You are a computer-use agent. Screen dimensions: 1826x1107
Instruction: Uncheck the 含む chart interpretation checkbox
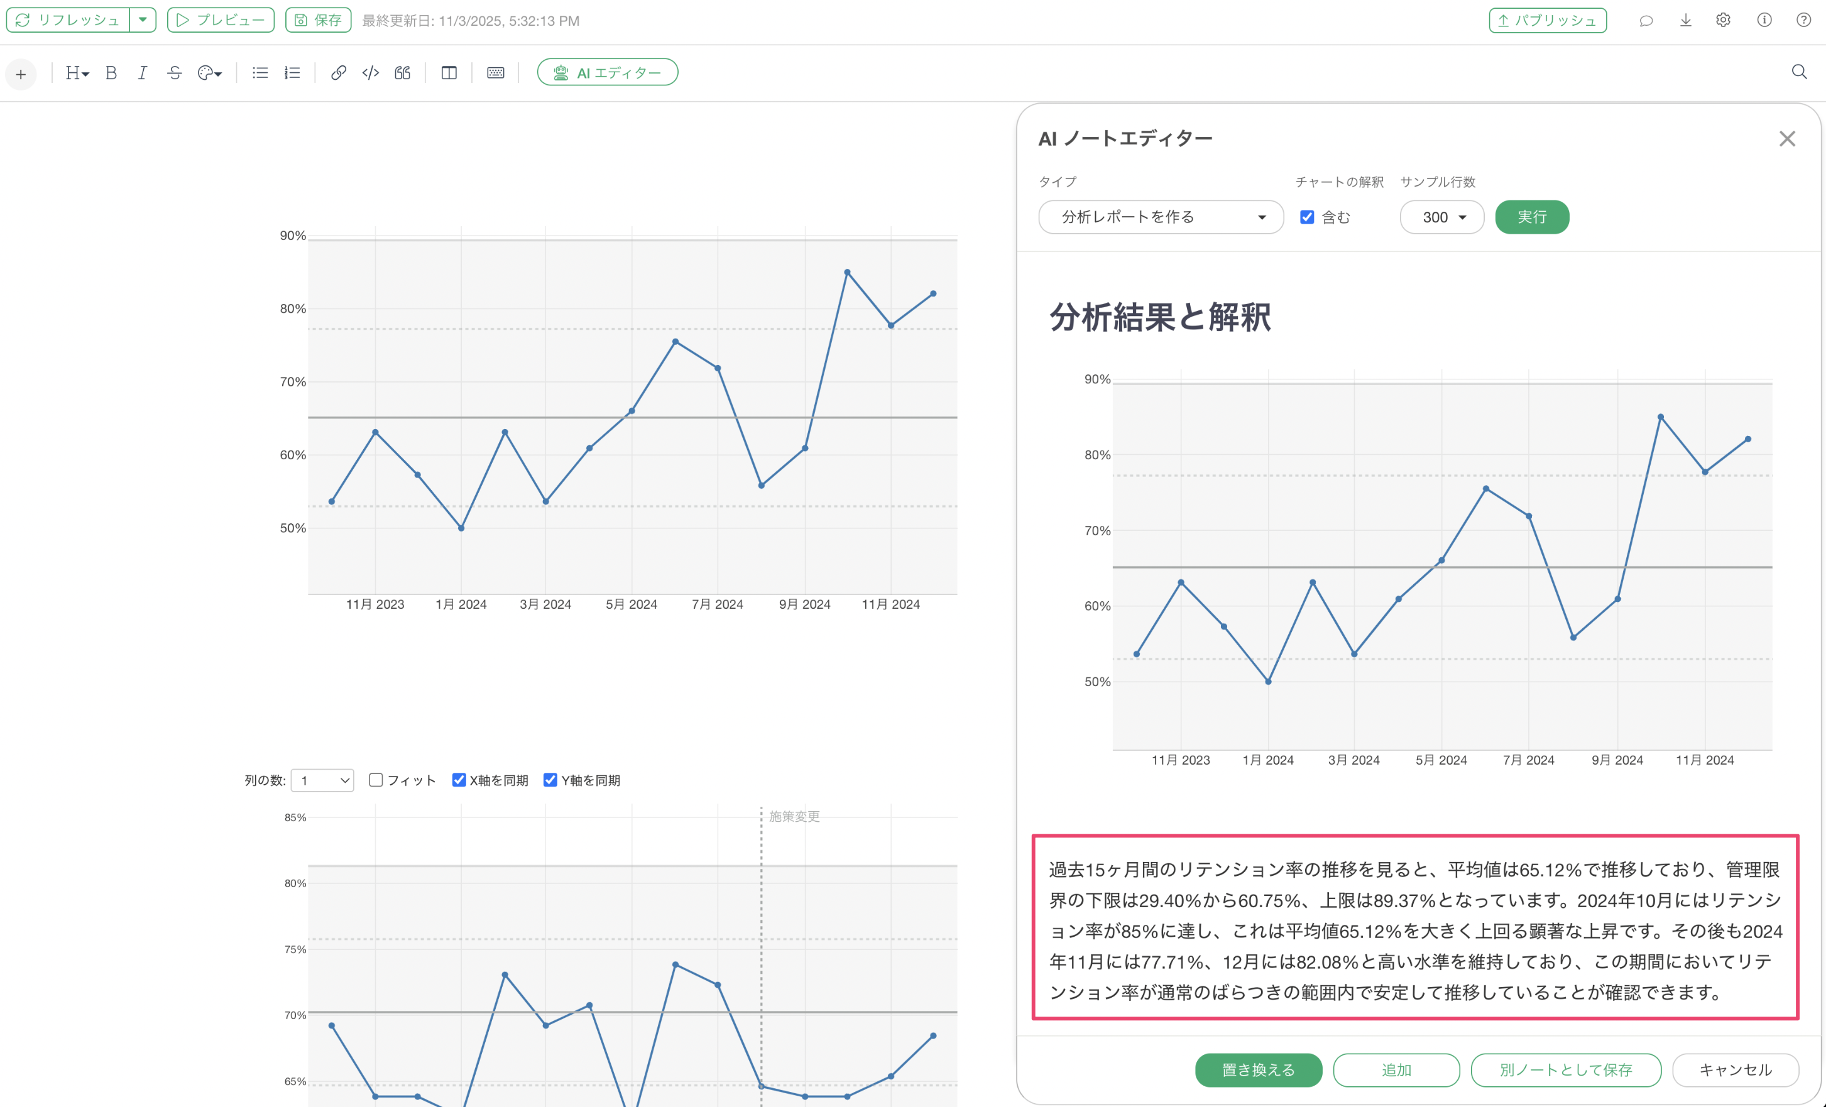pyautogui.click(x=1307, y=217)
